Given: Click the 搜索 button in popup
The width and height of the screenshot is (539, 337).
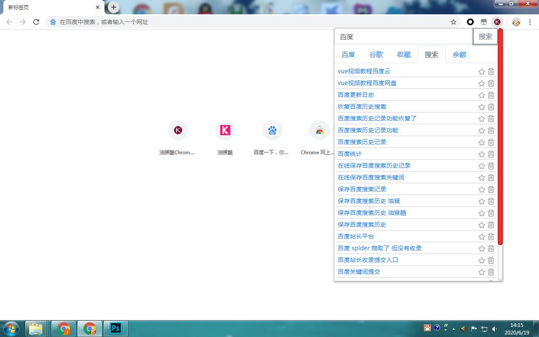Looking at the screenshot, I should [x=486, y=37].
